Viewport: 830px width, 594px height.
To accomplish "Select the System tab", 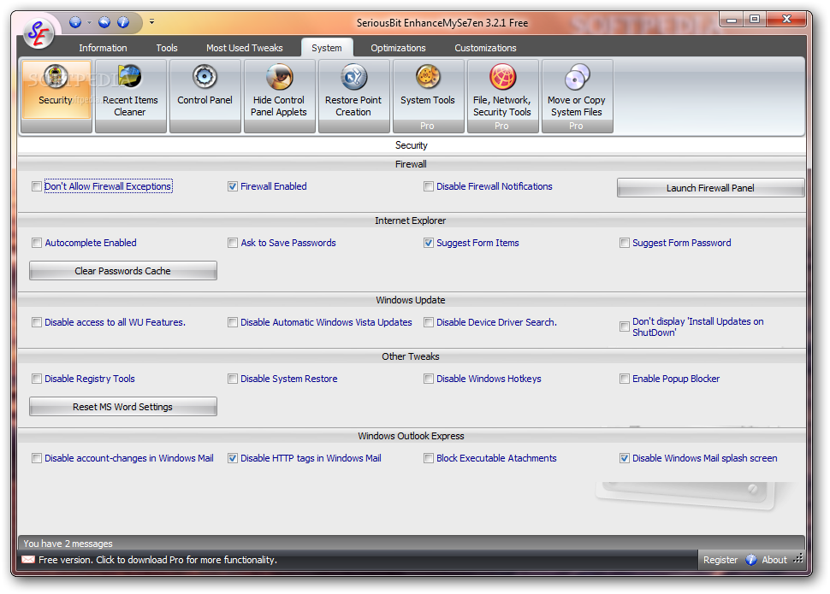I will pyautogui.click(x=327, y=48).
